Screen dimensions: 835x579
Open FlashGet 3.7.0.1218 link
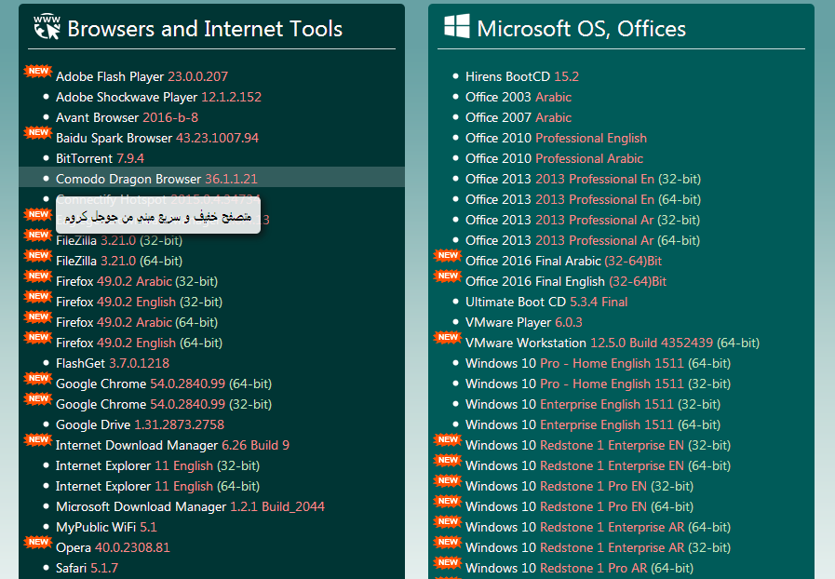(x=113, y=363)
